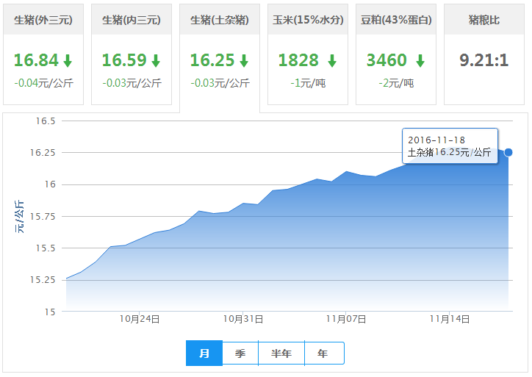The image size is (532, 377).
Task: Switch to the 生猪(内三元) tab
Action: [x=132, y=20]
